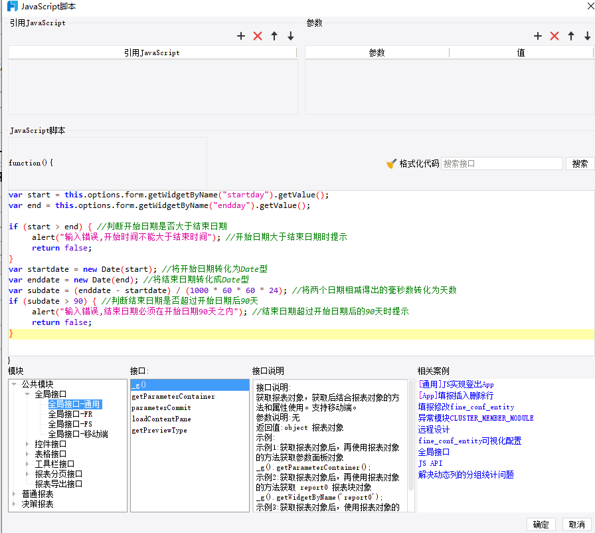The image size is (595, 533).
Task: Open the fine_conf_entity可视化配置 link
Action: (x=469, y=441)
